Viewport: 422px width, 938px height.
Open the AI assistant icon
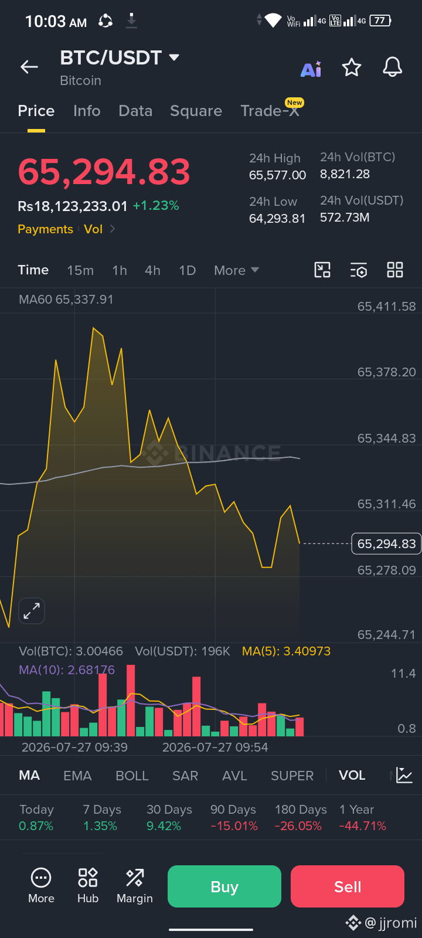(311, 69)
